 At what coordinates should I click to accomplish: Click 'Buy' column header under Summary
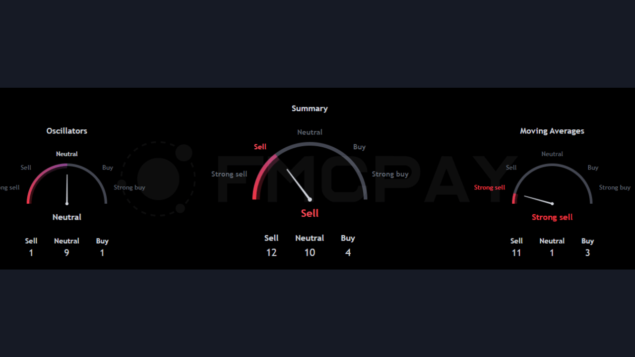[x=348, y=238]
